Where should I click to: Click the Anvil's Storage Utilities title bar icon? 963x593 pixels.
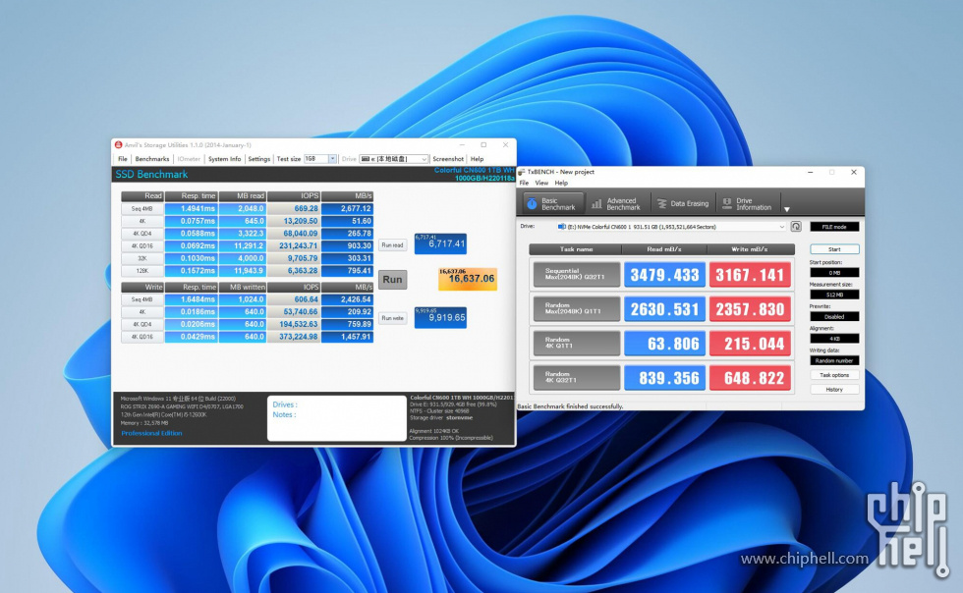(x=119, y=145)
